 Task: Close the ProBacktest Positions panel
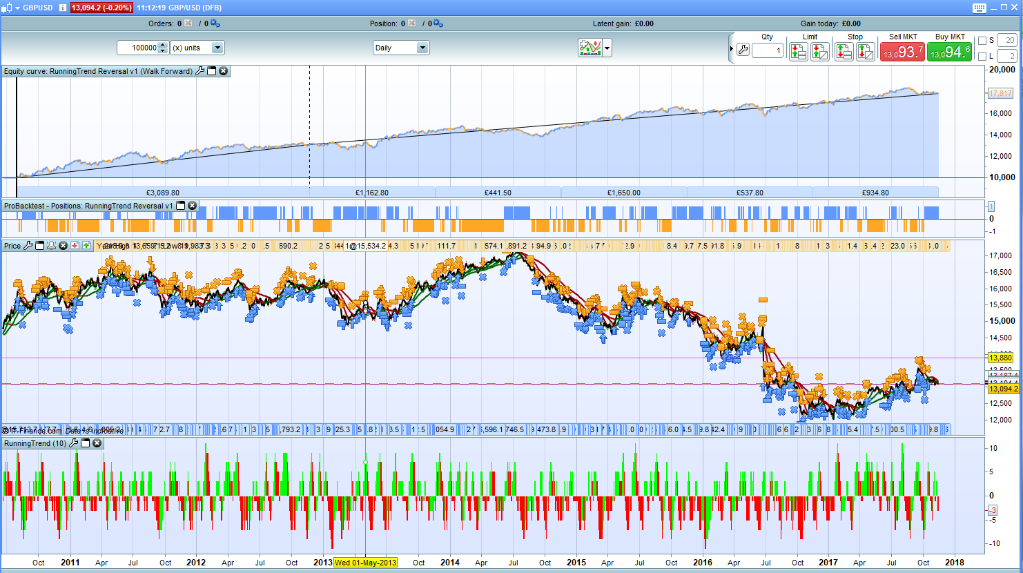pyautogui.click(x=193, y=206)
